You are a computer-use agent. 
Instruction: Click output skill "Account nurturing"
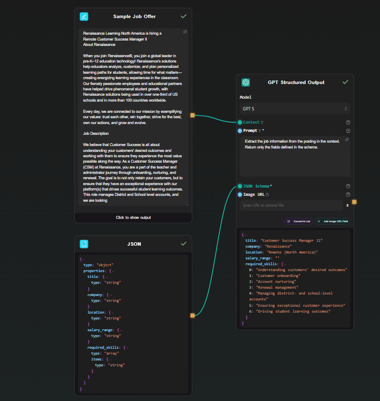pos(276,281)
